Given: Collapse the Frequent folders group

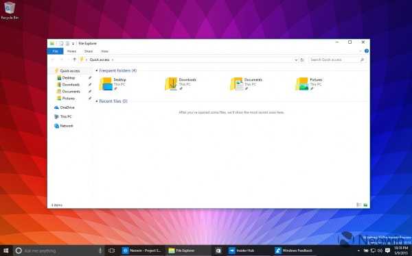Looking at the screenshot, I should (x=96, y=71).
